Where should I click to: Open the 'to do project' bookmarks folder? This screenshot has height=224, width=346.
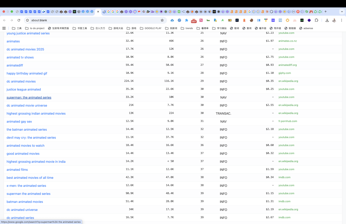(35, 28)
